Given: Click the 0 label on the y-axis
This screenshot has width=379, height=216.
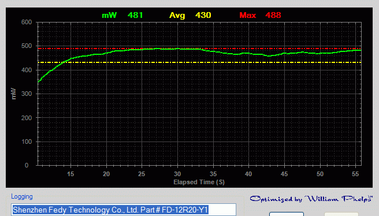Looking at the screenshot, I should point(27,166).
